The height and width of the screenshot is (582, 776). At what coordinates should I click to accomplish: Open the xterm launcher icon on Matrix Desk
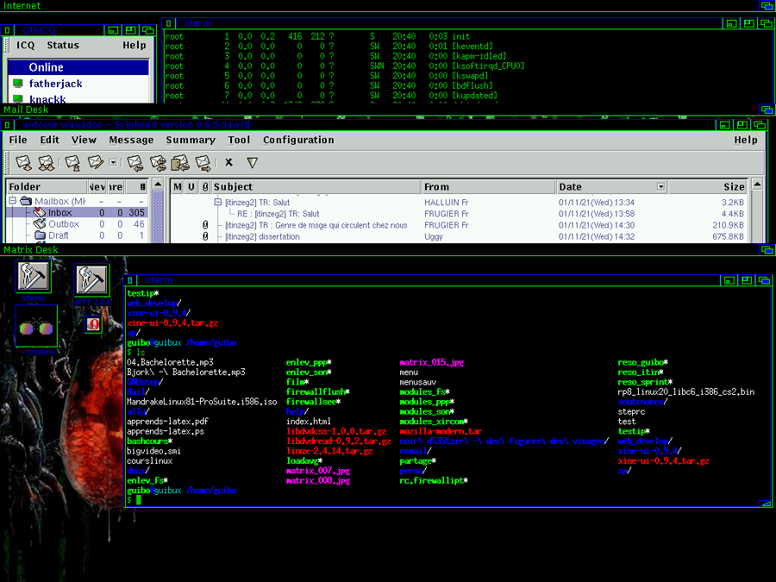point(33,276)
